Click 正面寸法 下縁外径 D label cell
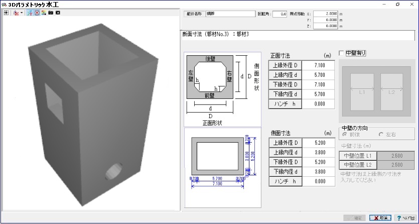This screenshot has height=224, width=419. [x=285, y=84]
